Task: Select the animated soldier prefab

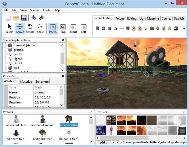Action: (42, 121)
